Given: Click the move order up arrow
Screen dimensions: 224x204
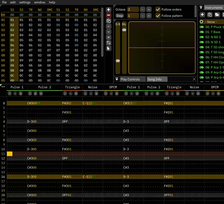Looking at the screenshot, I should (108, 26).
